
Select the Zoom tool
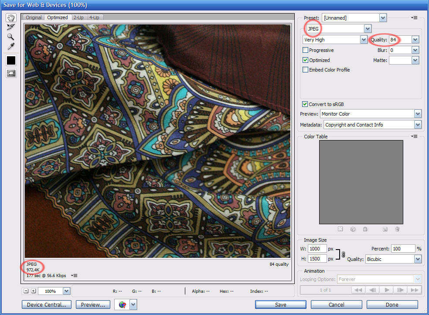tap(11, 37)
